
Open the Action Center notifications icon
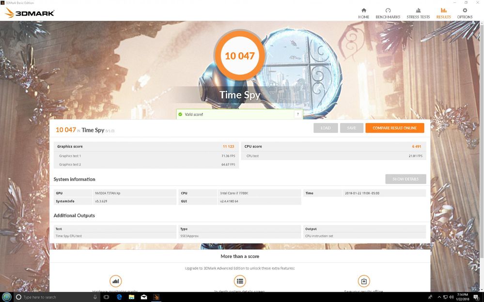[476, 297]
